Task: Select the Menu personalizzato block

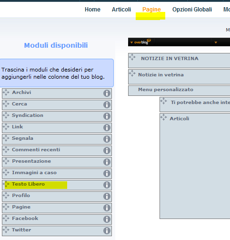Action: 179,91
